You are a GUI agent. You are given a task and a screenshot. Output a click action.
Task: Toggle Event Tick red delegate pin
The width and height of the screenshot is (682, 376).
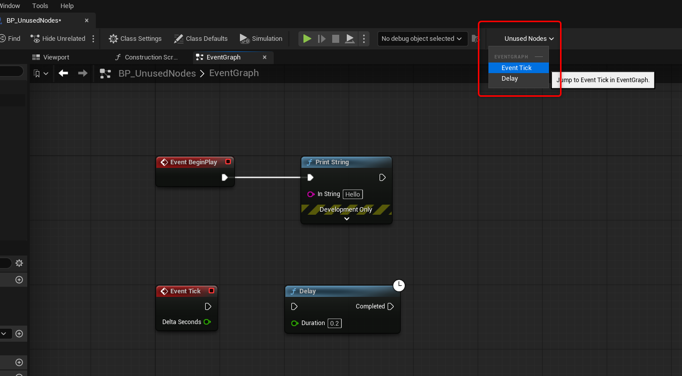click(211, 291)
